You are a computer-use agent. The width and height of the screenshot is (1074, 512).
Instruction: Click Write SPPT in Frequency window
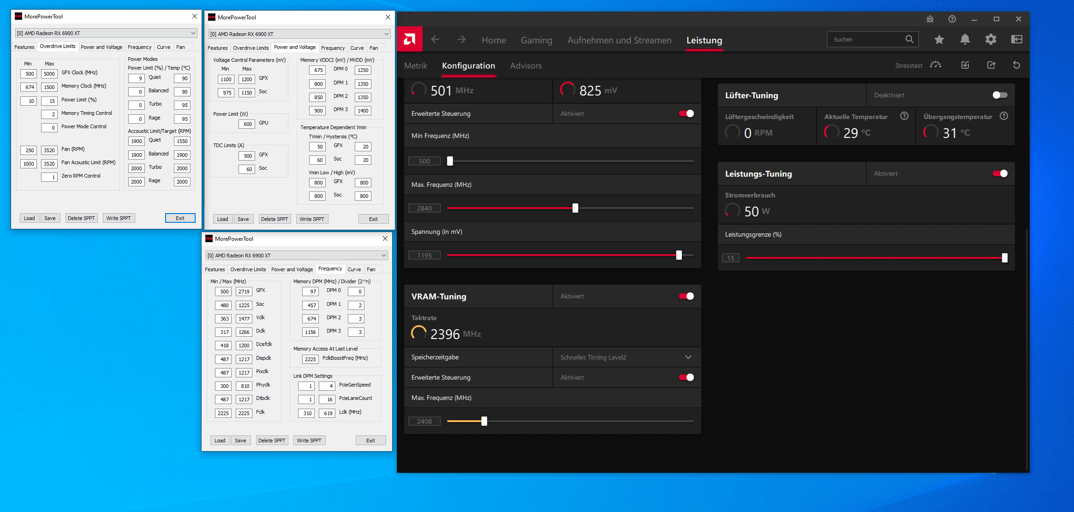[309, 441]
